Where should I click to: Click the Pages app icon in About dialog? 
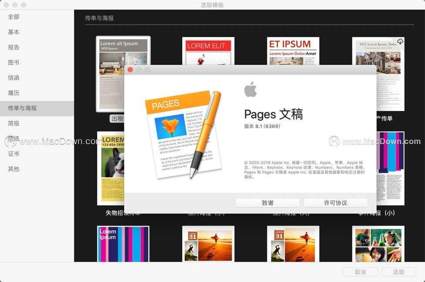(x=184, y=134)
